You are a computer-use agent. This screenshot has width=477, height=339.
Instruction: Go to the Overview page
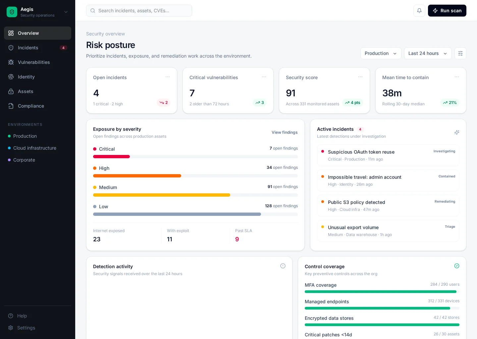[37, 33]
